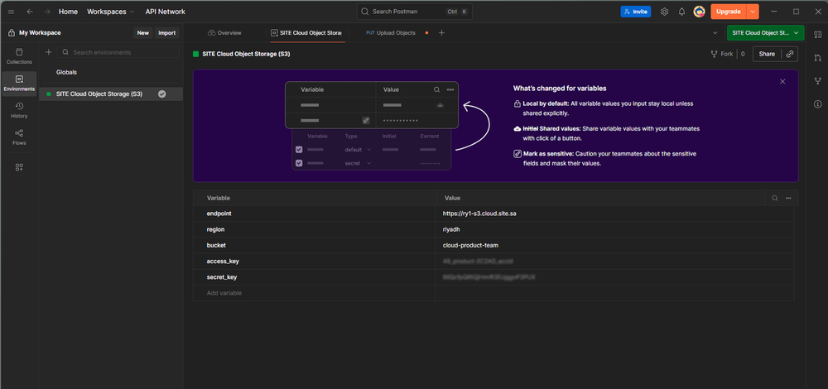Click the cloud-product-team value
This screenshot has height=389, width=828.
click(x=470, y=246)
